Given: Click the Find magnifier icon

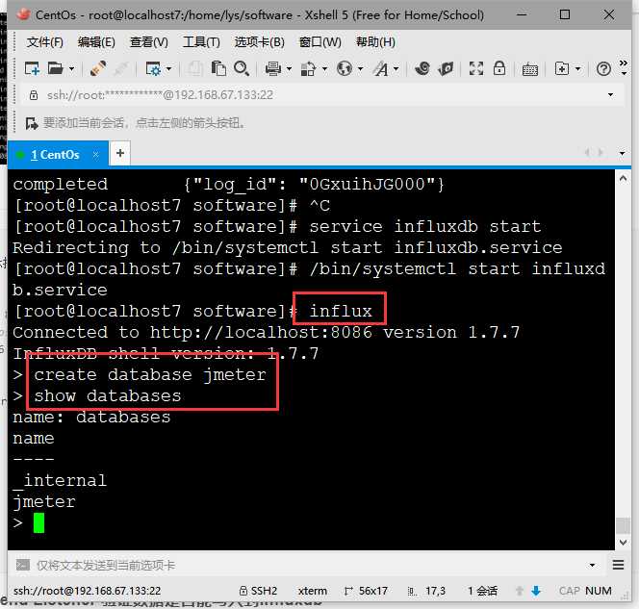Looking at the screenshot, I should (242, 68).
